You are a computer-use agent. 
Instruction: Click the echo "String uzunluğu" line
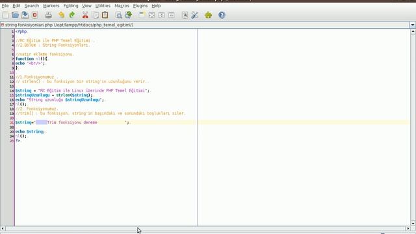pyautogui.click(x=59, y=99)
